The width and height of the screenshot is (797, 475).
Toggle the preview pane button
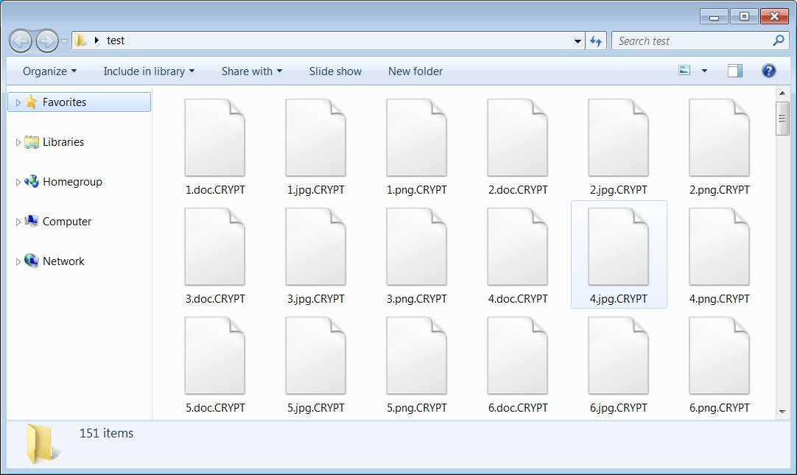click(735, 71)
